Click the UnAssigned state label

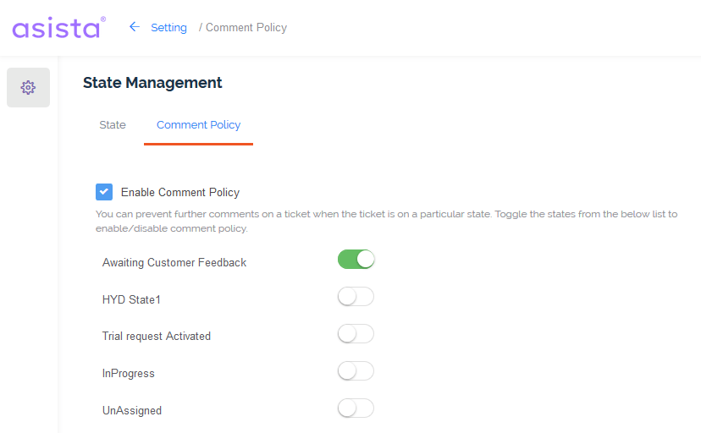pyautogui.click(x=132, y=411)
